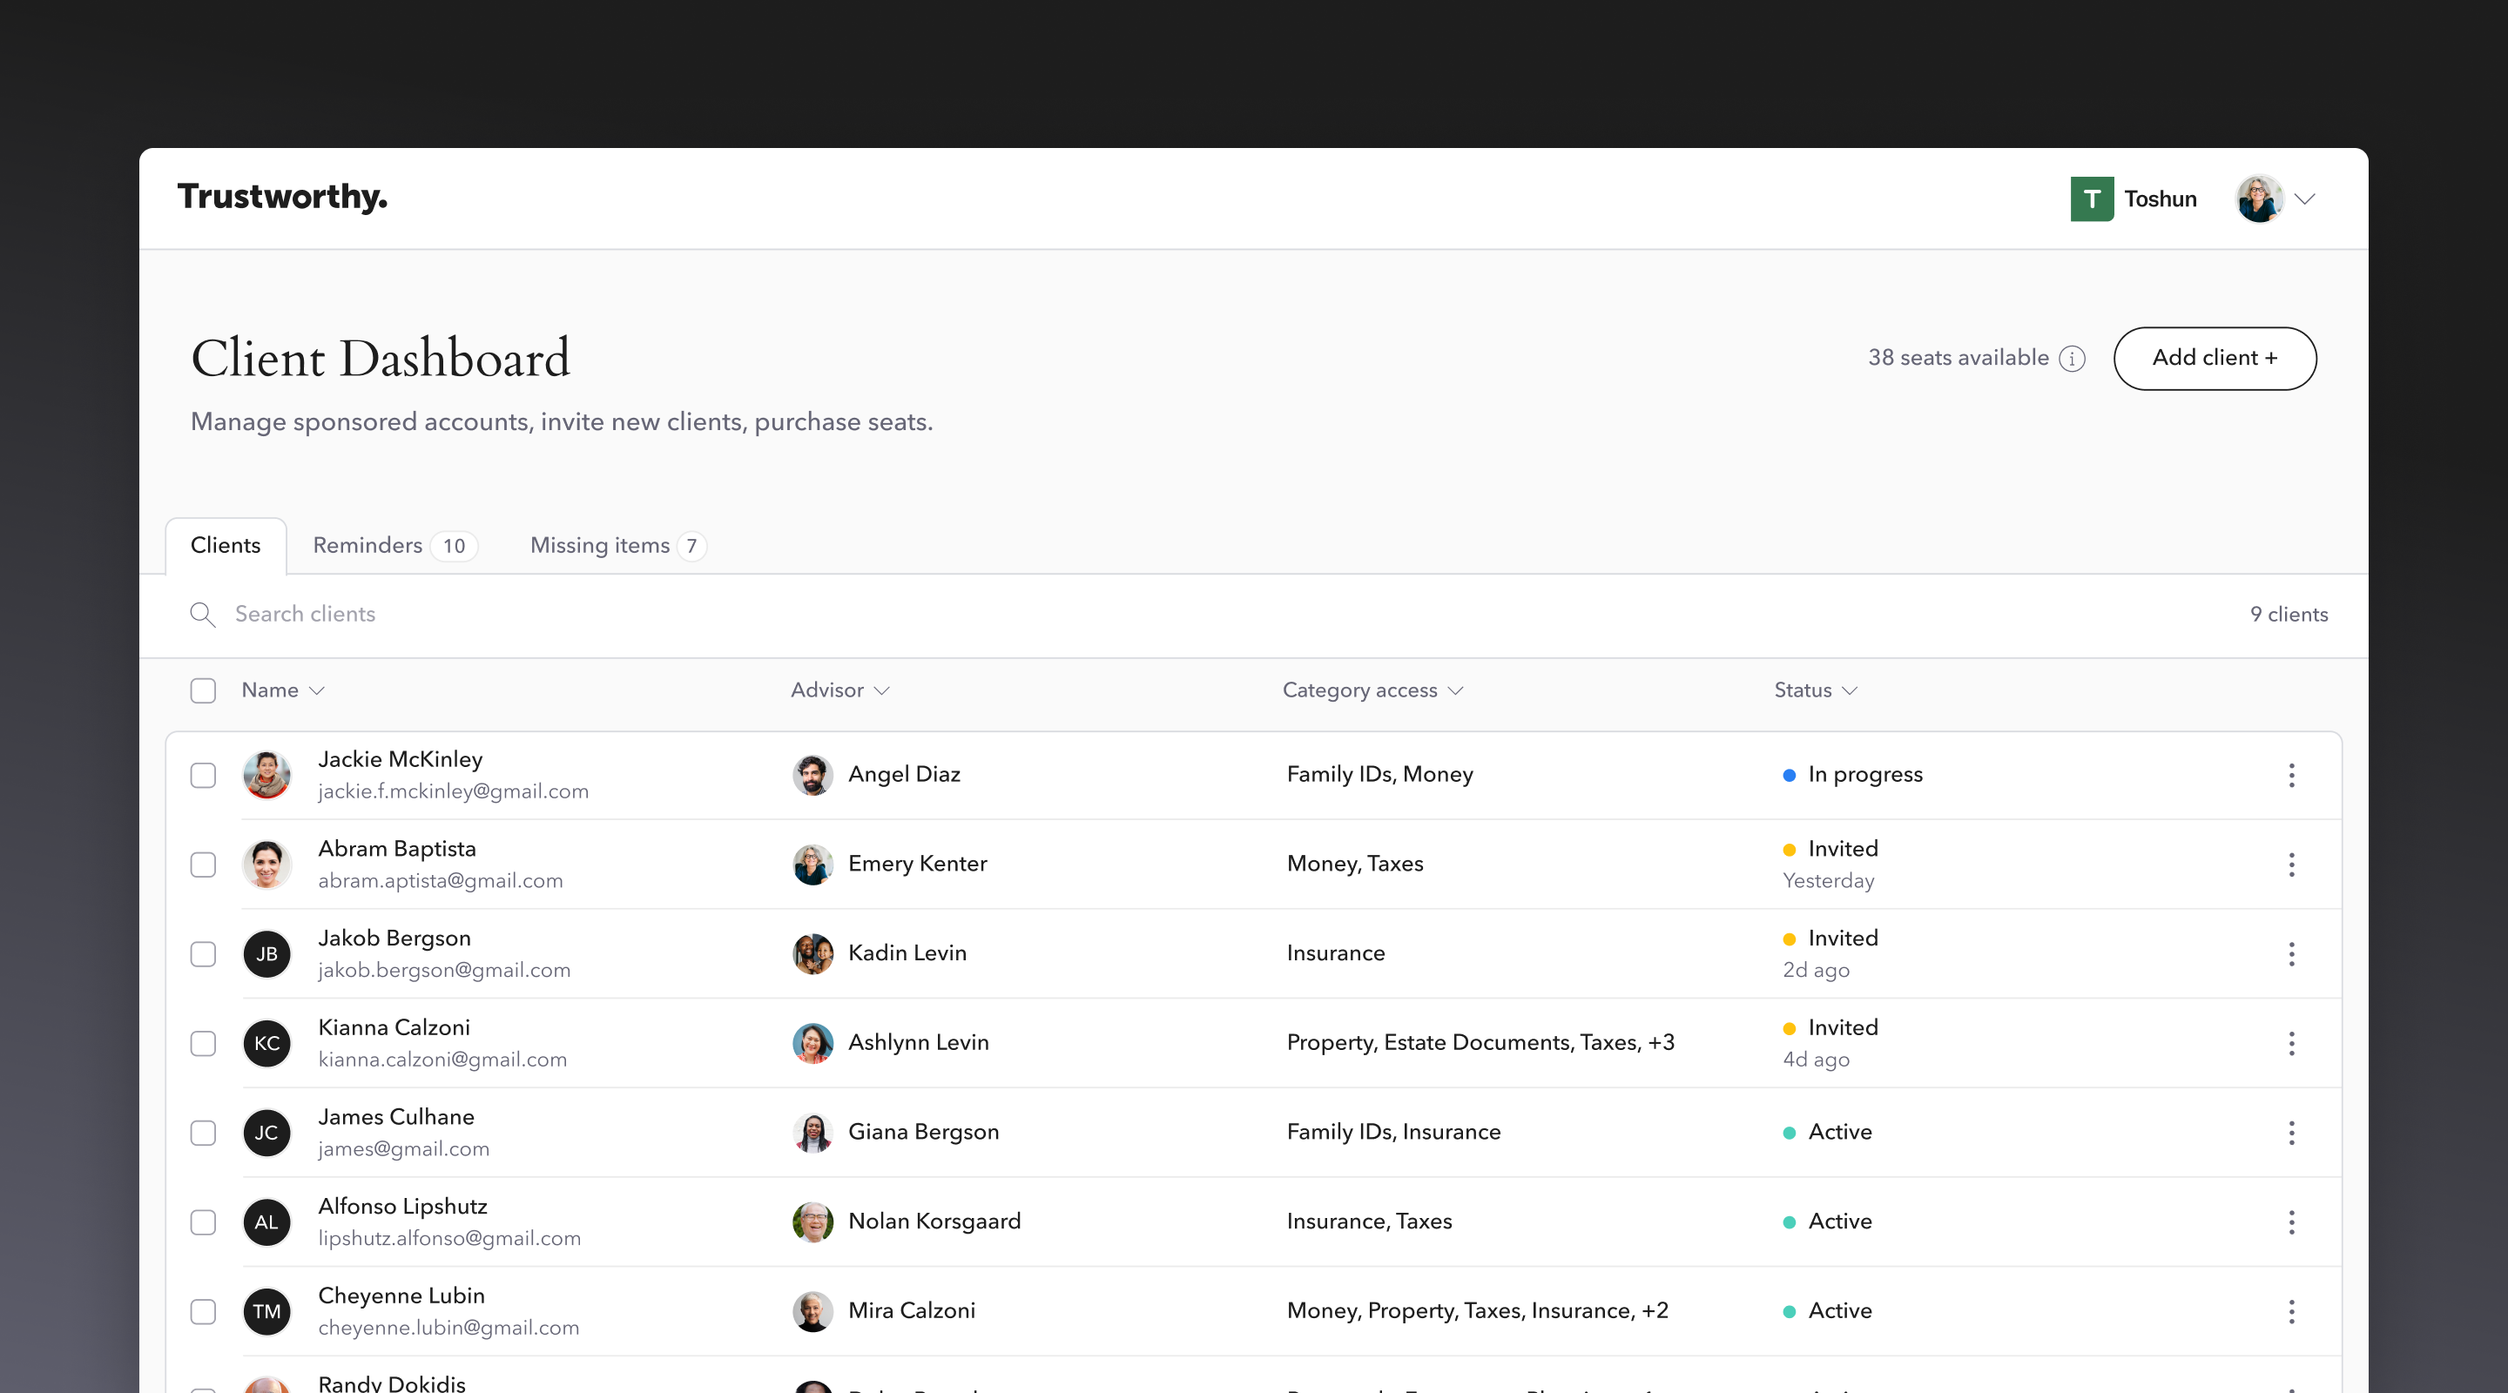Click the 'Active' status icon for James Culhane

[1786, 1132]
